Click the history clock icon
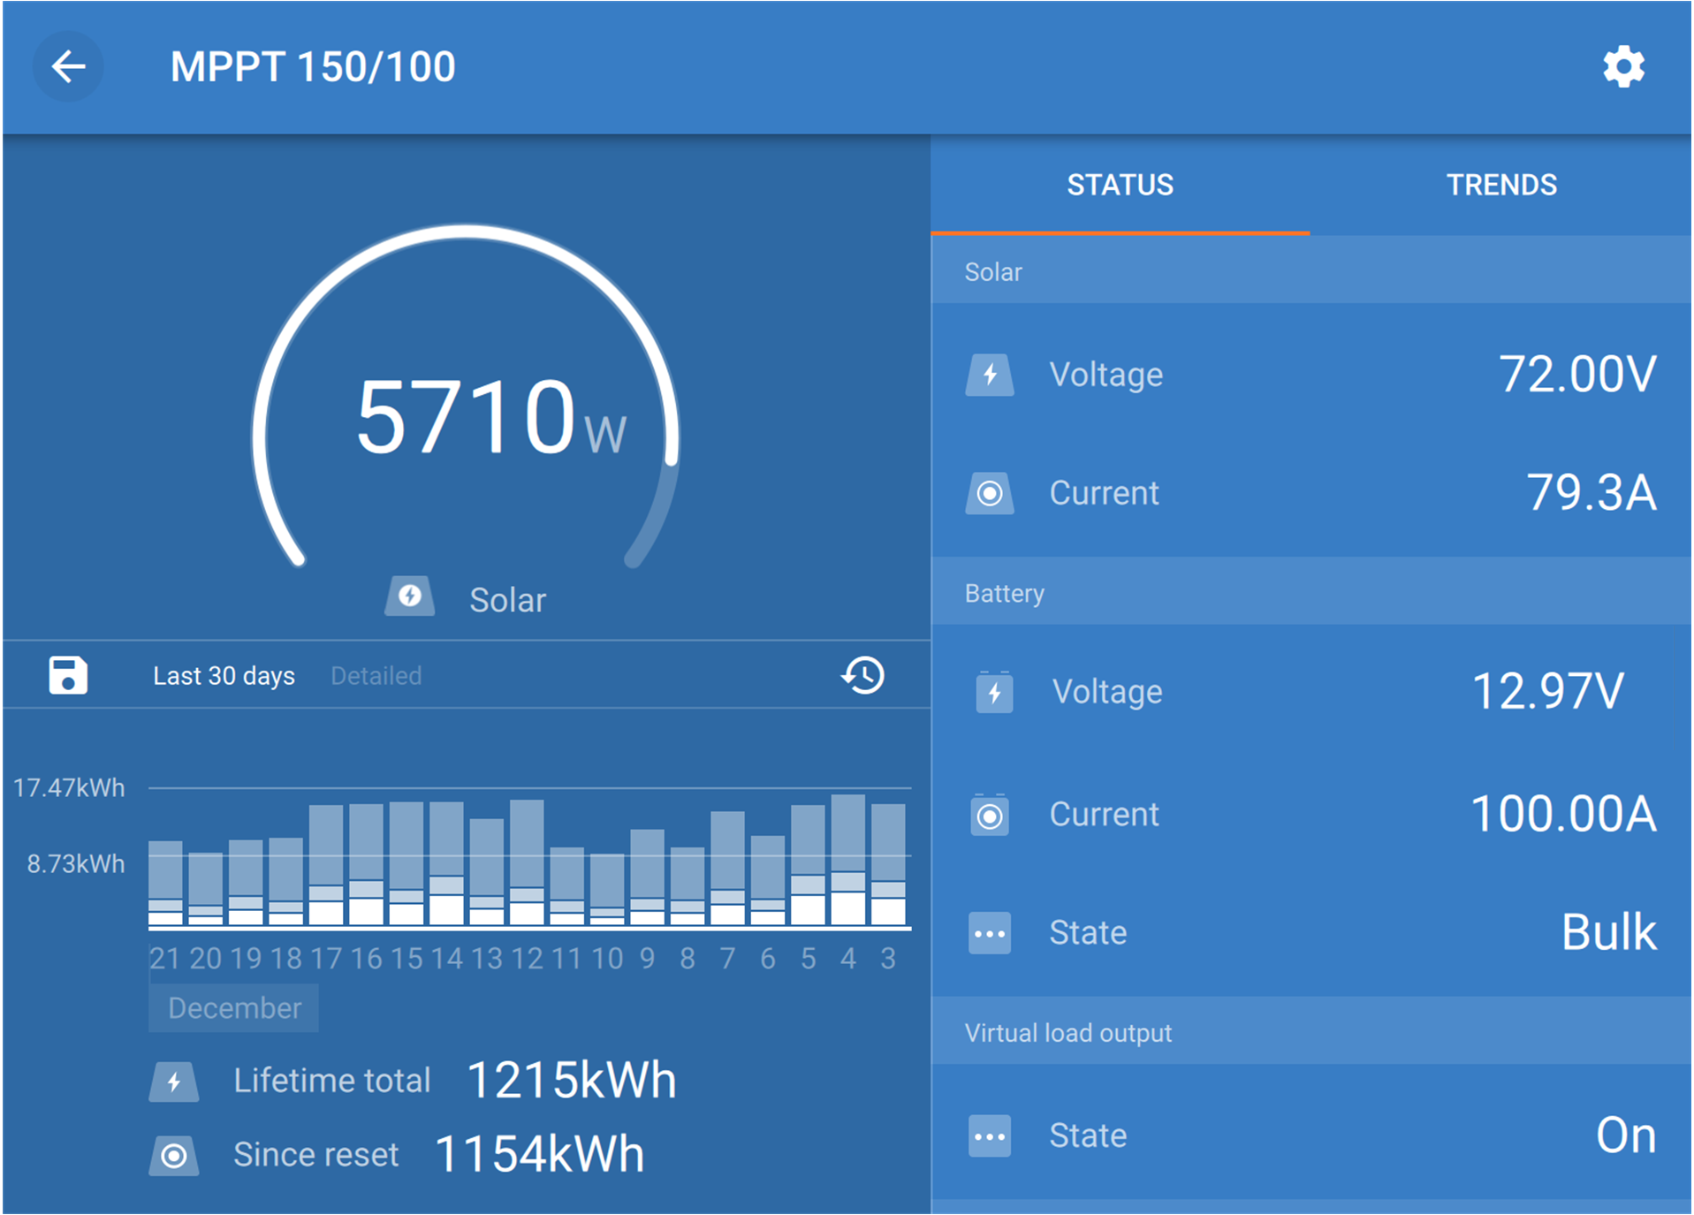 pos(862,675)
